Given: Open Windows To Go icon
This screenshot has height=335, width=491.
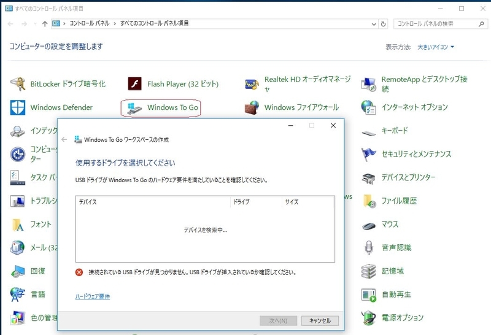Looking at the screenshot, I should (x=134, y=108).
